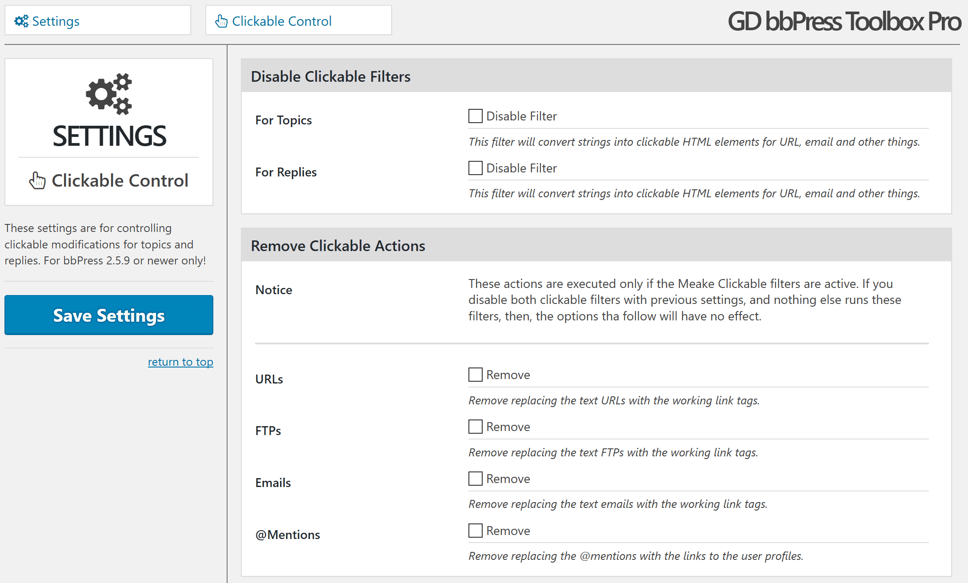Click the For Replies label
968x583 pixels.
(286, 172)
